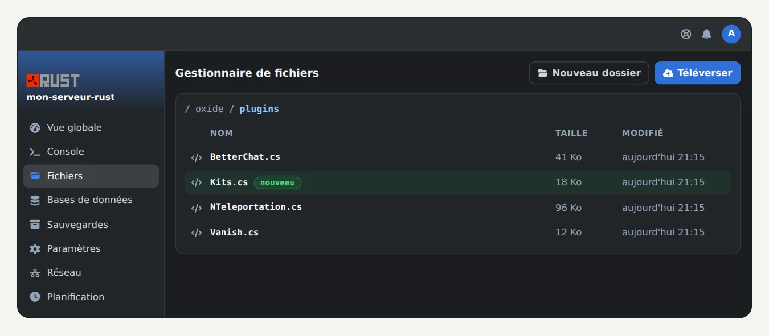The width and height of the screenshot is (769, 336).
Task: Click the code icon beside BetterChat.cs
Action: (197, 157)
